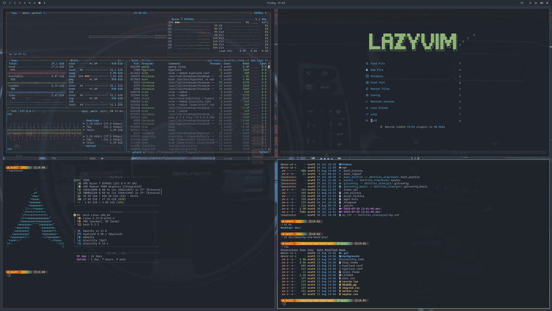Enable tree view in btop process panel
Viewport: 552px width, 311px height.
pyautogui.click(x=241, y=60)
